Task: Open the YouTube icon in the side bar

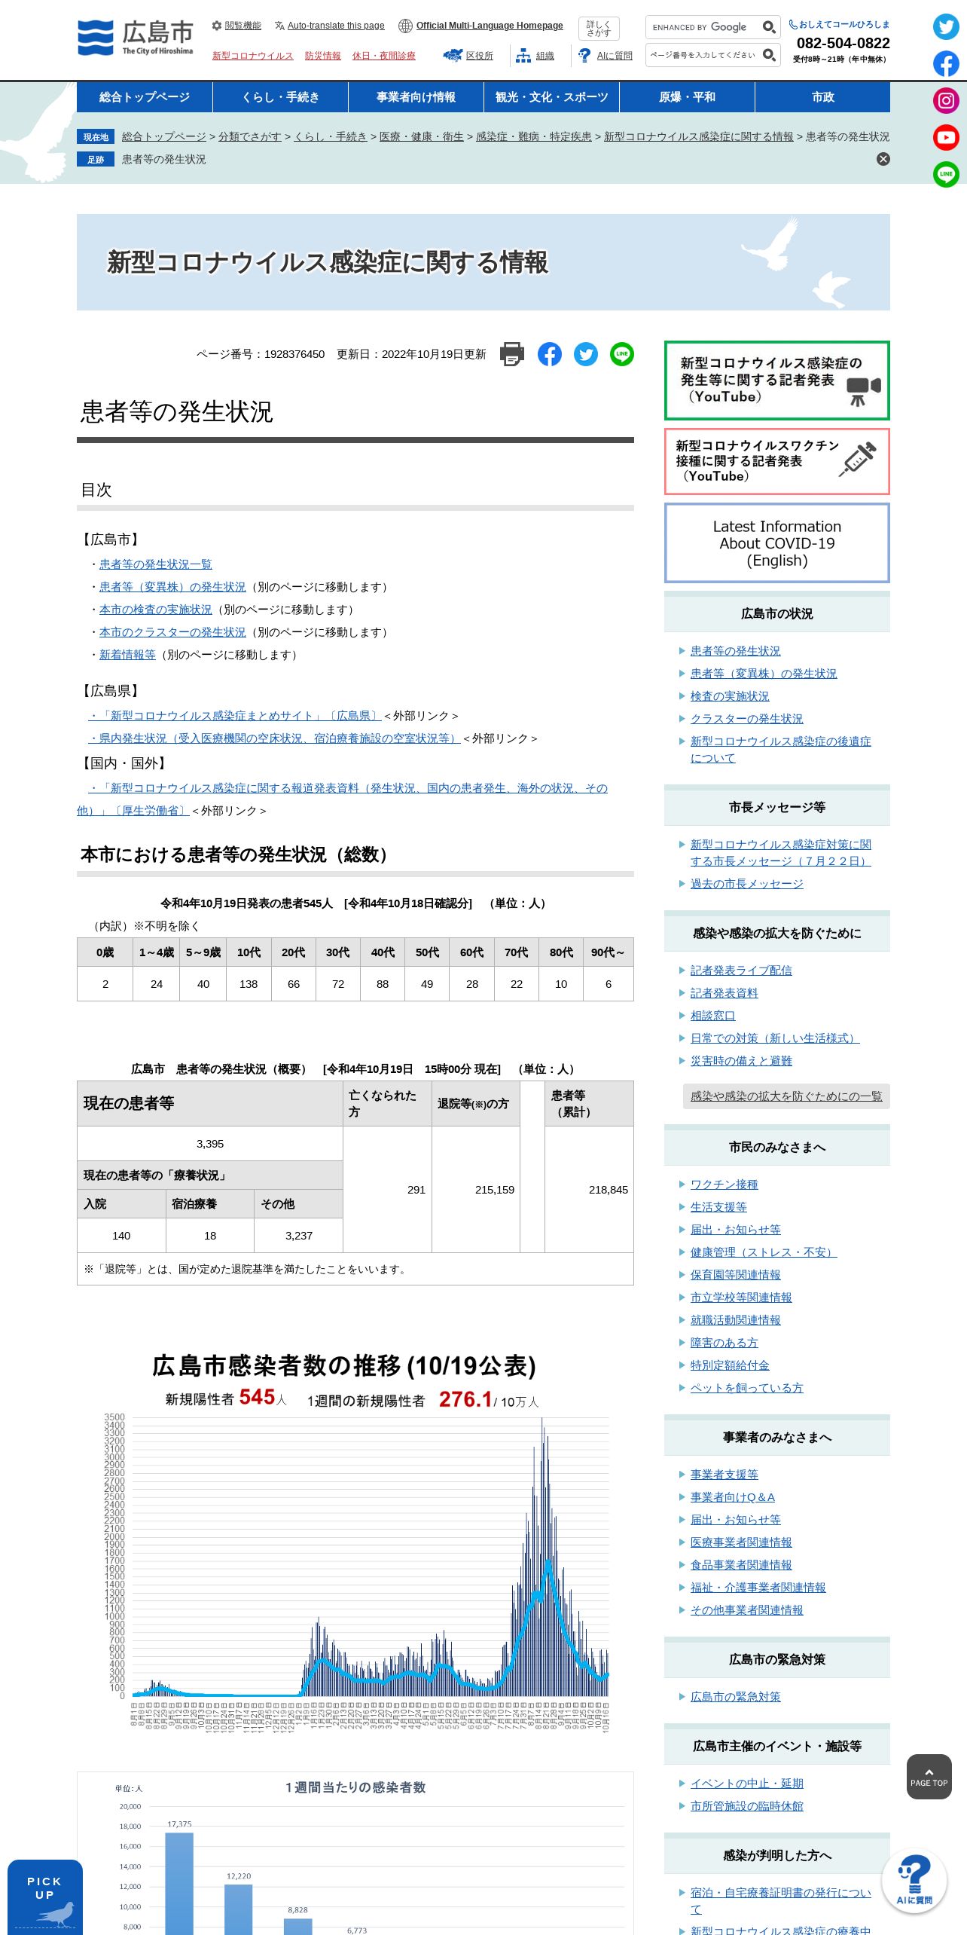Action: (946, 138)
